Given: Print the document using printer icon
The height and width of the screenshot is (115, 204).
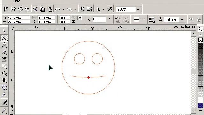Looking at the screenshot, I should point(27,9).
